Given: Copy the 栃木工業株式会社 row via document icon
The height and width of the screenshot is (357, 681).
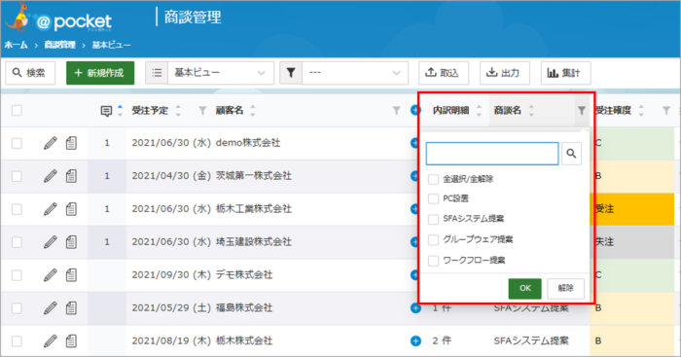Looking at the screenshot, I should (x=72, y=209).
